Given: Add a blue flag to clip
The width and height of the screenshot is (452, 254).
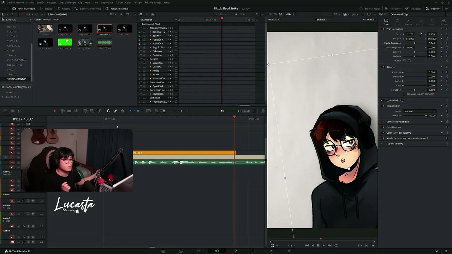Looking at the screenshot, I should pos(130,111).
